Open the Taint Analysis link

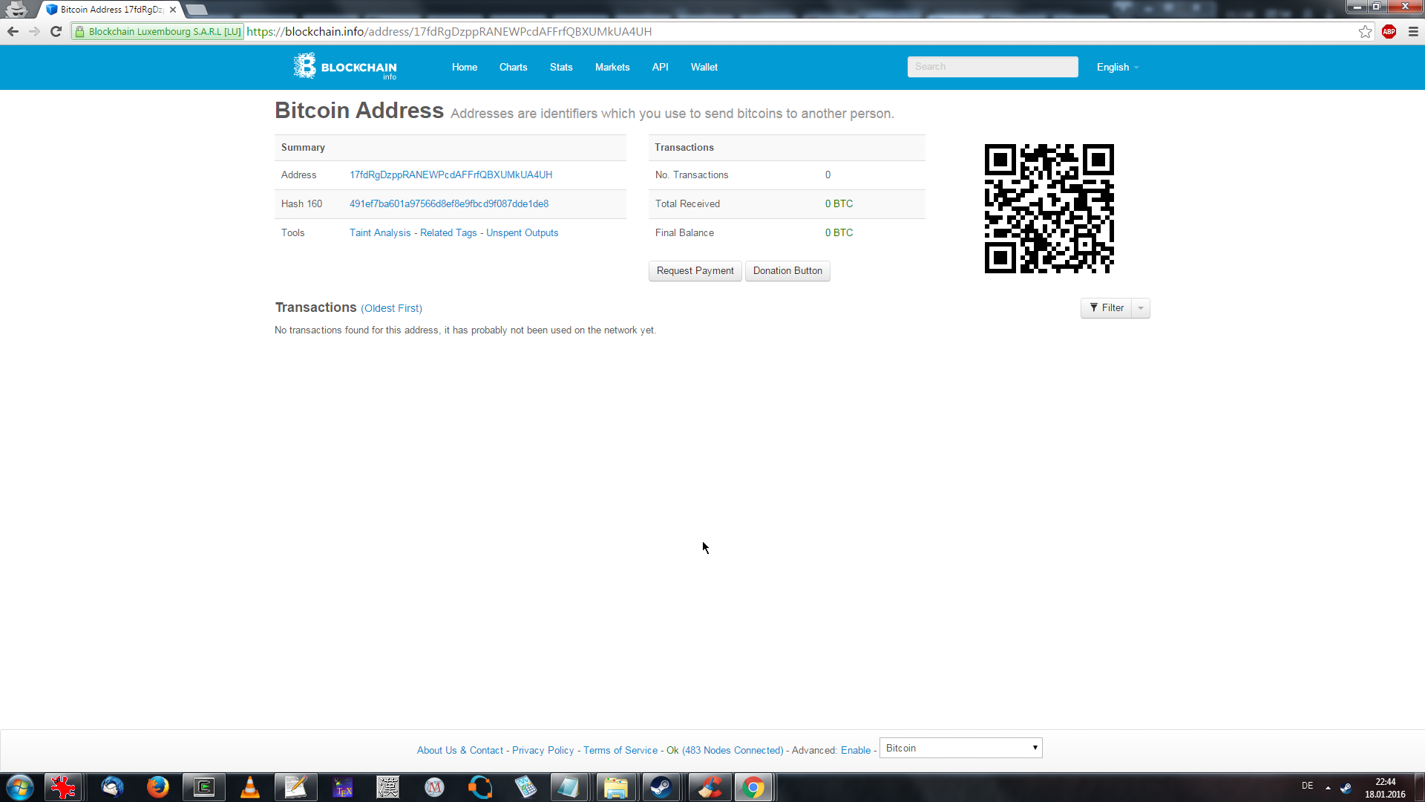pos(380,233)
